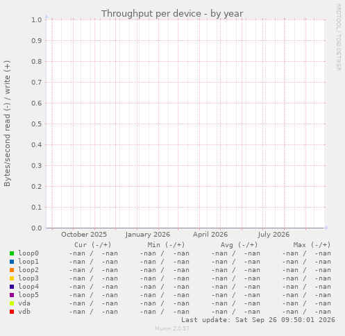Viewport: 345px width, 336px height.
Task: Click the July 2026 x-axis label
Action: 274,235
